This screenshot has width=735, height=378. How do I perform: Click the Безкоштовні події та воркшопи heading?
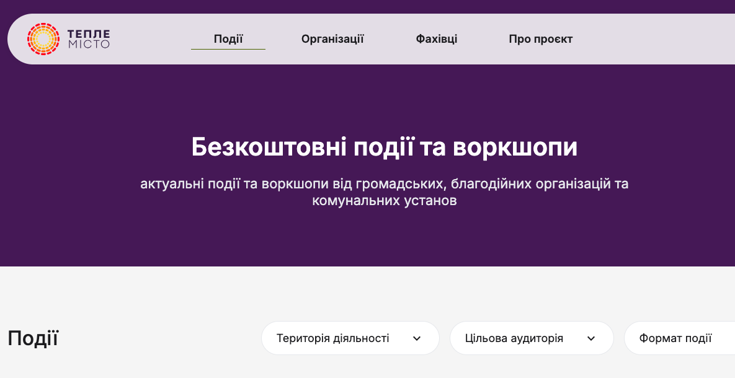[x=384, y=147]
